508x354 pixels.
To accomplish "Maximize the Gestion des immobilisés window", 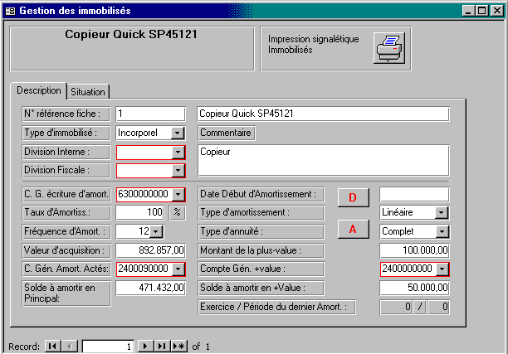I will tap(481, 11).
